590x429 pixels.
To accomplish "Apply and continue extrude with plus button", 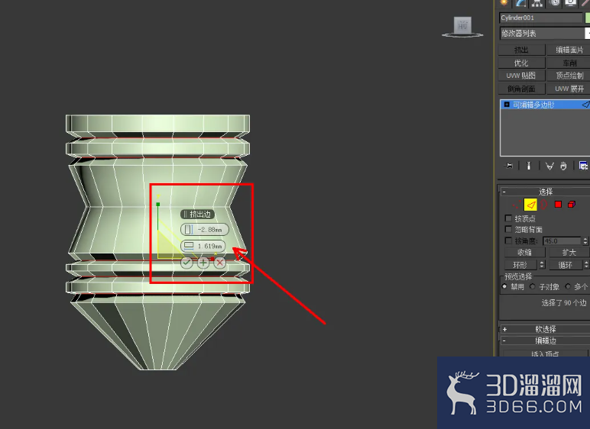I will tap(203, 263).
